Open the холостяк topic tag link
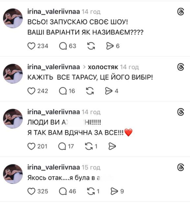Image resolution: width=190 pixels, height=203 pixels. [103, 67]
